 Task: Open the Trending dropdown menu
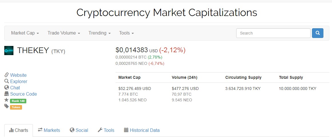100,33
